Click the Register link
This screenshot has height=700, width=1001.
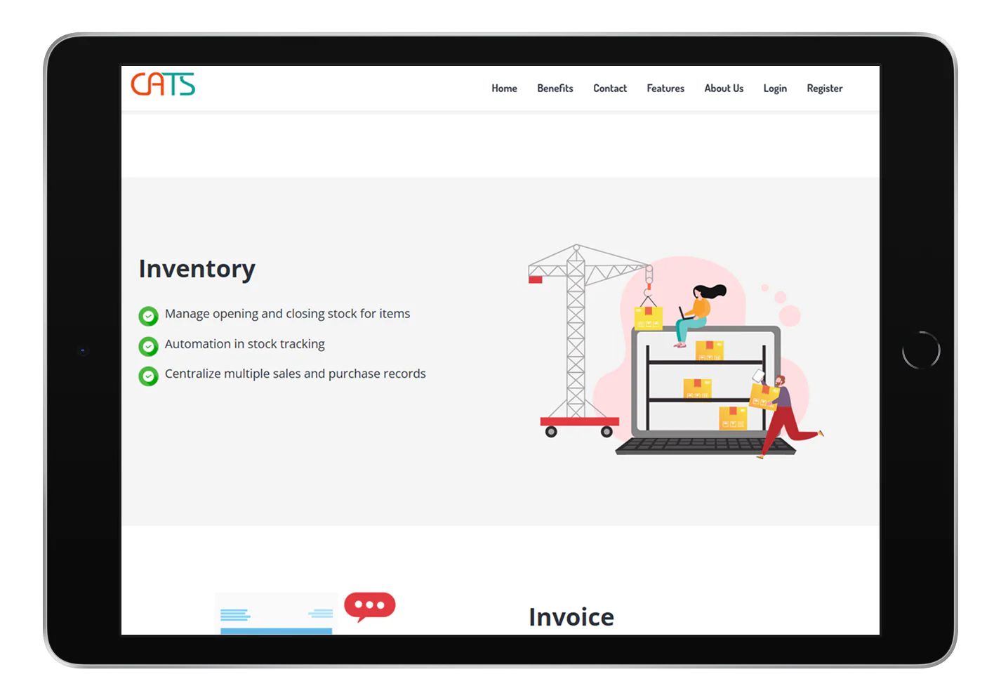click(825, 88)
